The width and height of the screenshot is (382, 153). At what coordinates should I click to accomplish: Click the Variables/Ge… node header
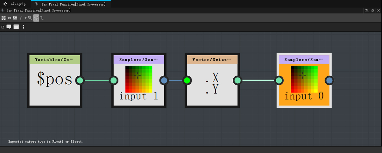click(x=55, y=59)
